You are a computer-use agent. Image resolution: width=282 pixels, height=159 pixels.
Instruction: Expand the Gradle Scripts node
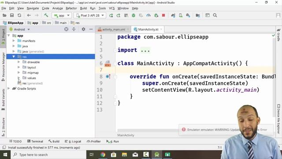point(9,88)
